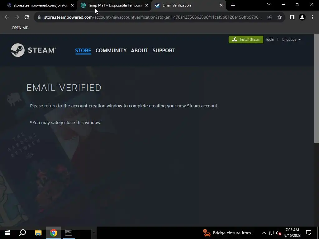Viewport: 319px width, 239px height.
Task: Expand the tab search dropdown arrow
Action: point(269,4)
